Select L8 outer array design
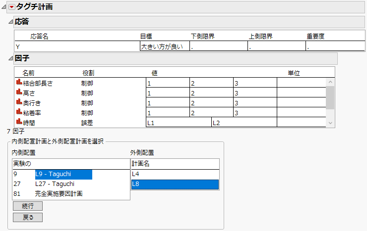 click(175, 185)
